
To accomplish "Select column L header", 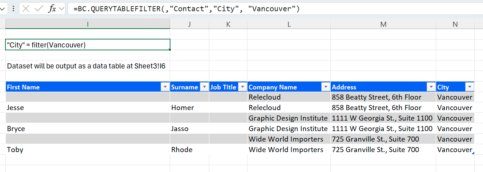I will point(289,24).
